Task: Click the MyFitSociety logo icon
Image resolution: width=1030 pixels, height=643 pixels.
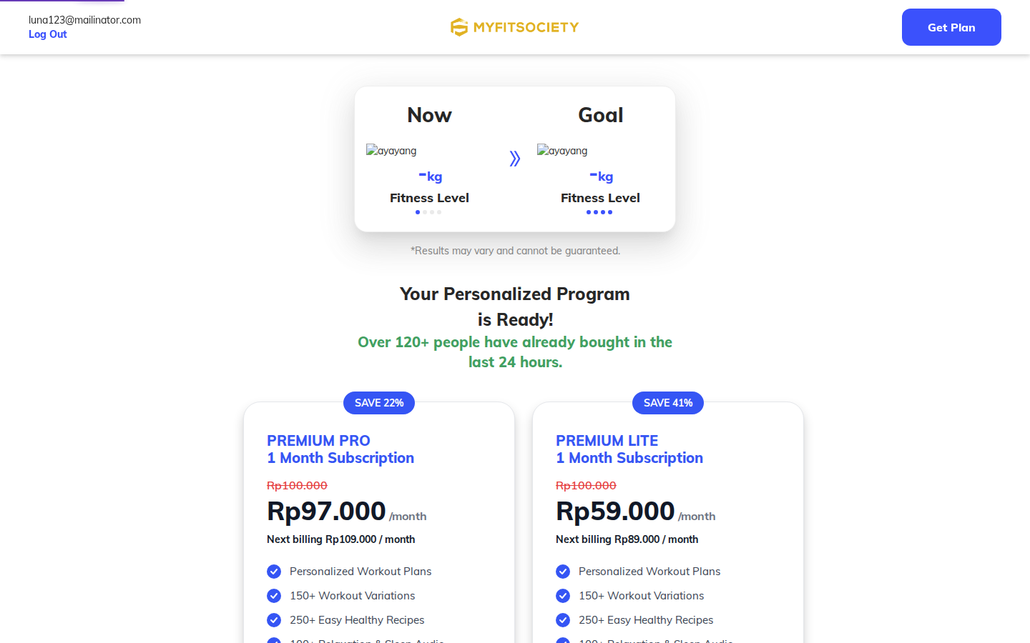Action: point(458,27)
